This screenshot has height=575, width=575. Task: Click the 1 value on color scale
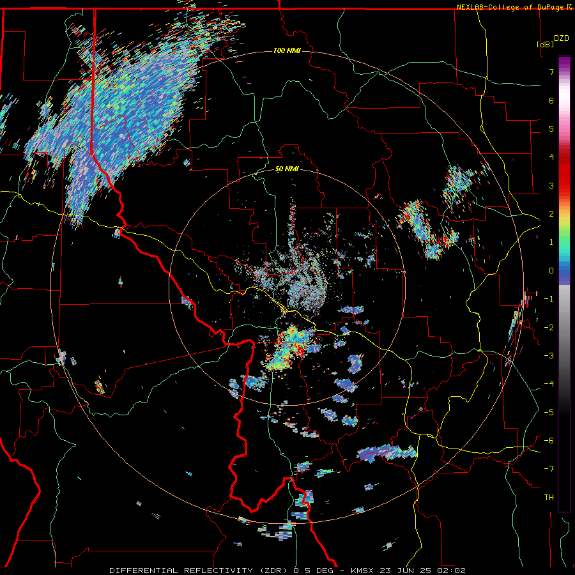pyautogui.click(x=551, y=242)
